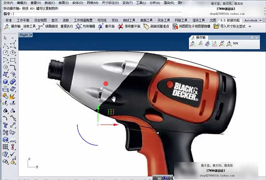Select the solid Box tool

(x=5, y=82)
